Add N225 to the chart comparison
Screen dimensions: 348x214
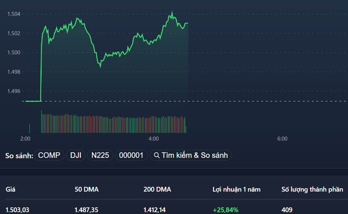pos(100,155)
